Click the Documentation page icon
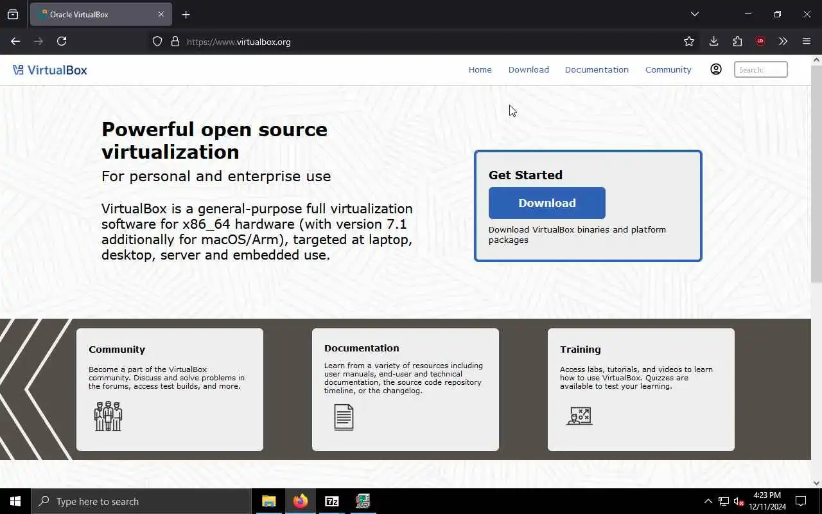 [x=344, y=417]
